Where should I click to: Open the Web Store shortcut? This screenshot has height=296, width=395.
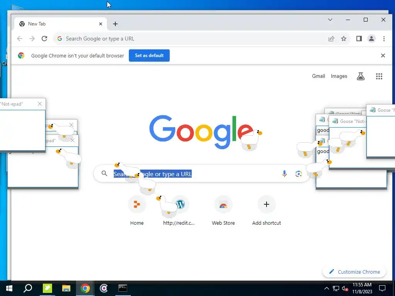click(x=223, y=210)
